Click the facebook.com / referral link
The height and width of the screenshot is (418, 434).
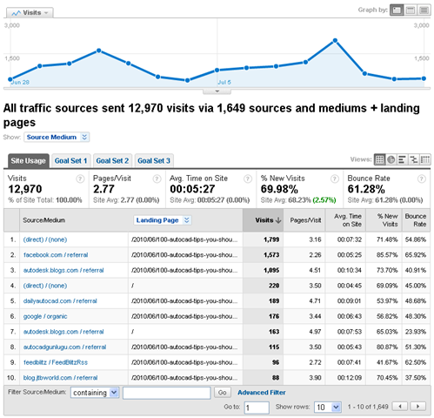pos(56,255)
